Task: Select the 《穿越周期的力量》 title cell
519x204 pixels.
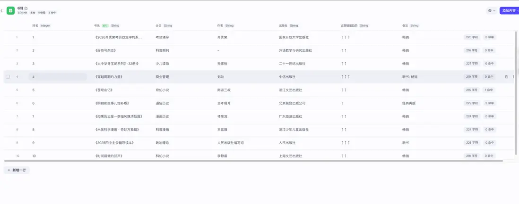Action: (x=109, y=77)
